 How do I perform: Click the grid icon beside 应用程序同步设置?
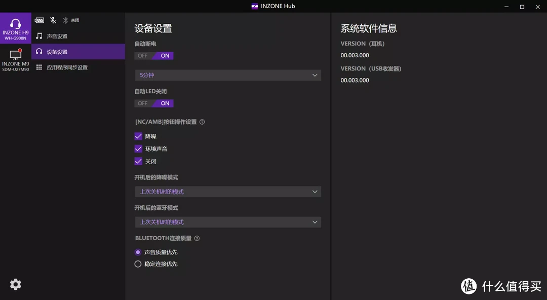39,67
